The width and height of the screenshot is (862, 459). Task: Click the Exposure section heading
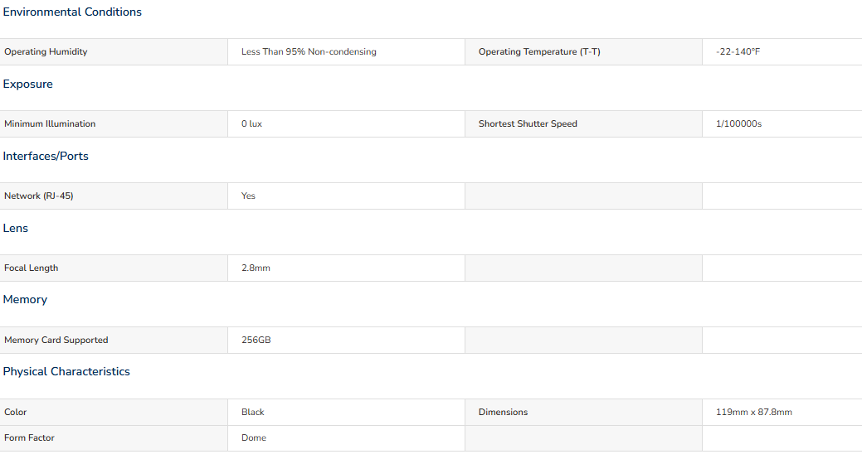(28, 84)
